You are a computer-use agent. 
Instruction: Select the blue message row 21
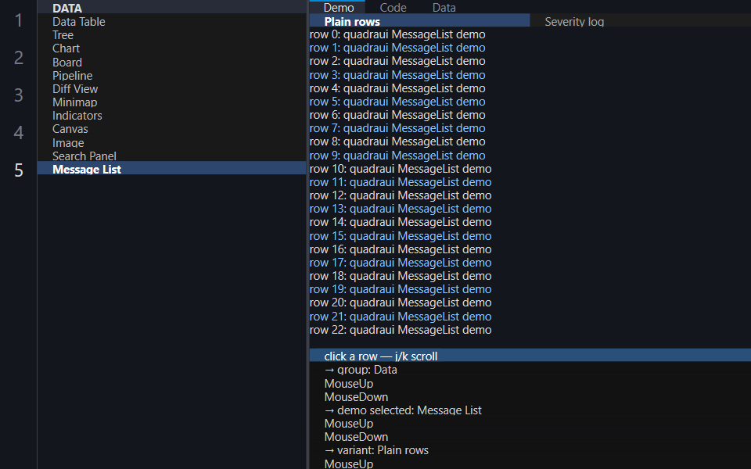(x=401, y=317)
